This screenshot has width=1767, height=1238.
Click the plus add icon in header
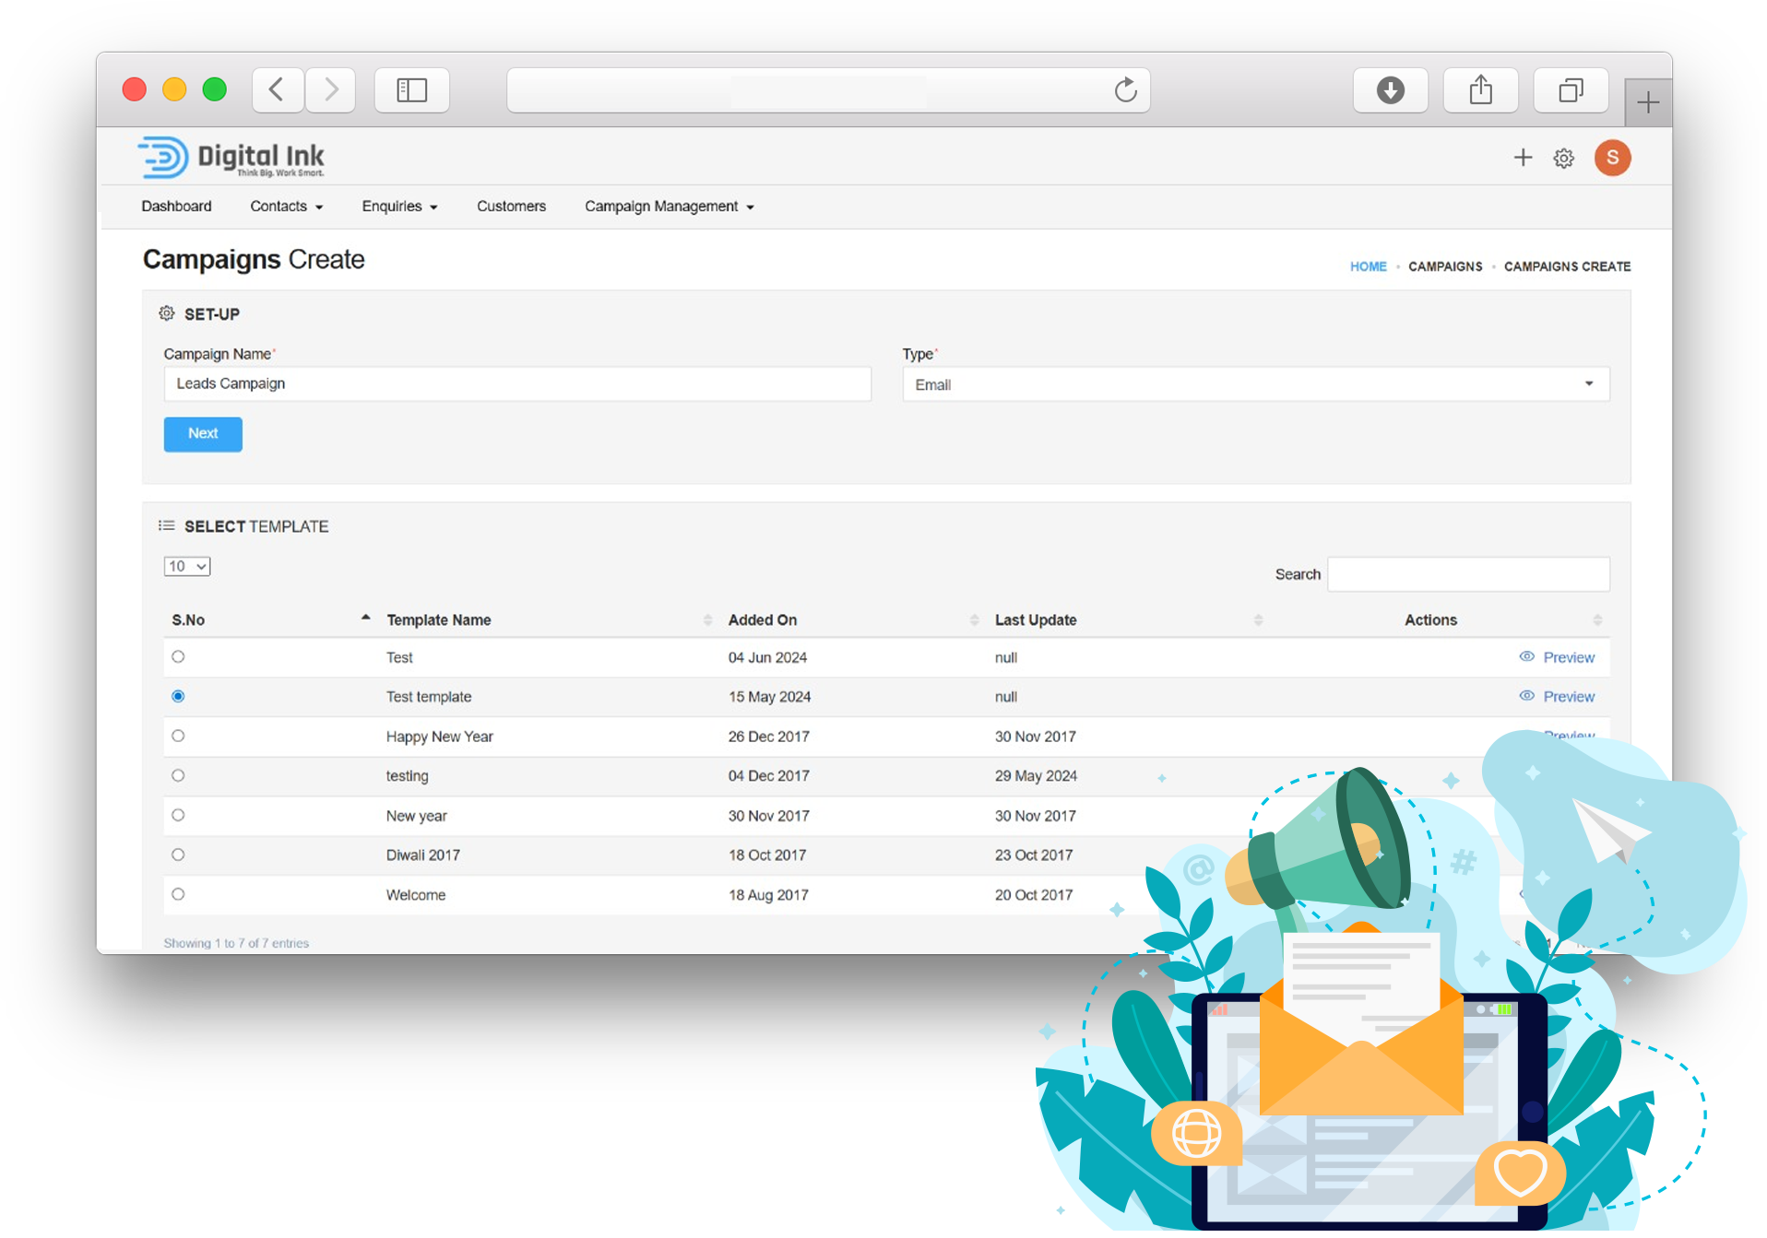click(1523, 158)
